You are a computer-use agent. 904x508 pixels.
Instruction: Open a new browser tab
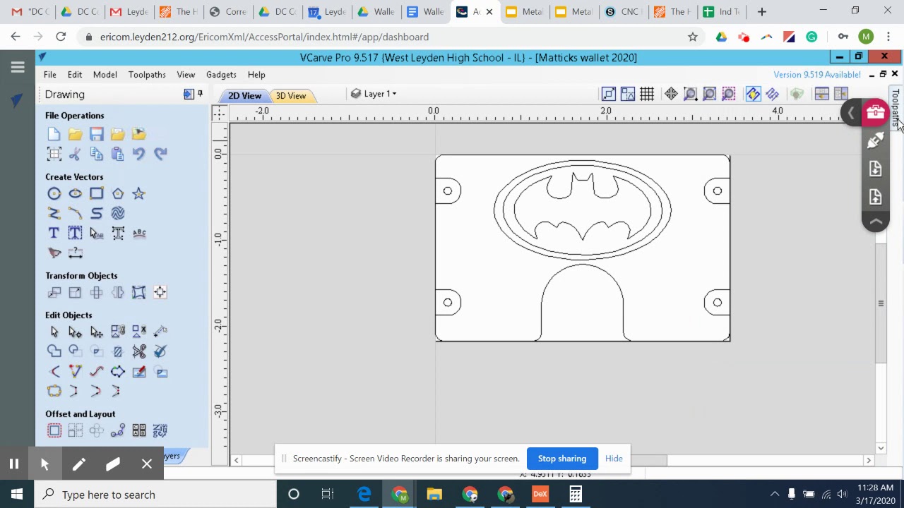point(761,11)
